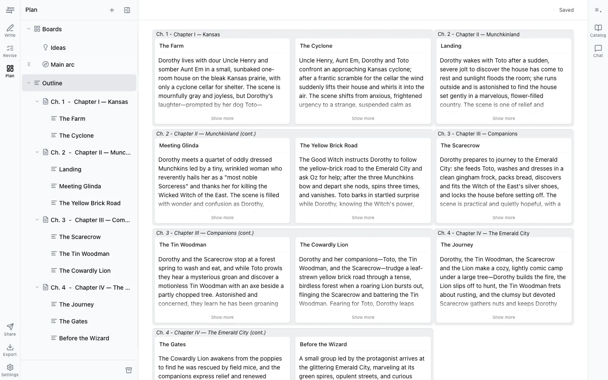
Task: Open the Chat panel
Action: [598, 51]
